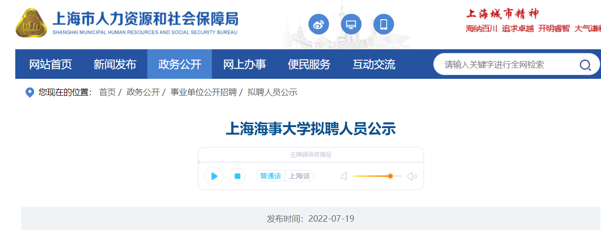601x233 pixels.
Task: Open 新闻发布 in navigation bar
Action: click(115, 64)
